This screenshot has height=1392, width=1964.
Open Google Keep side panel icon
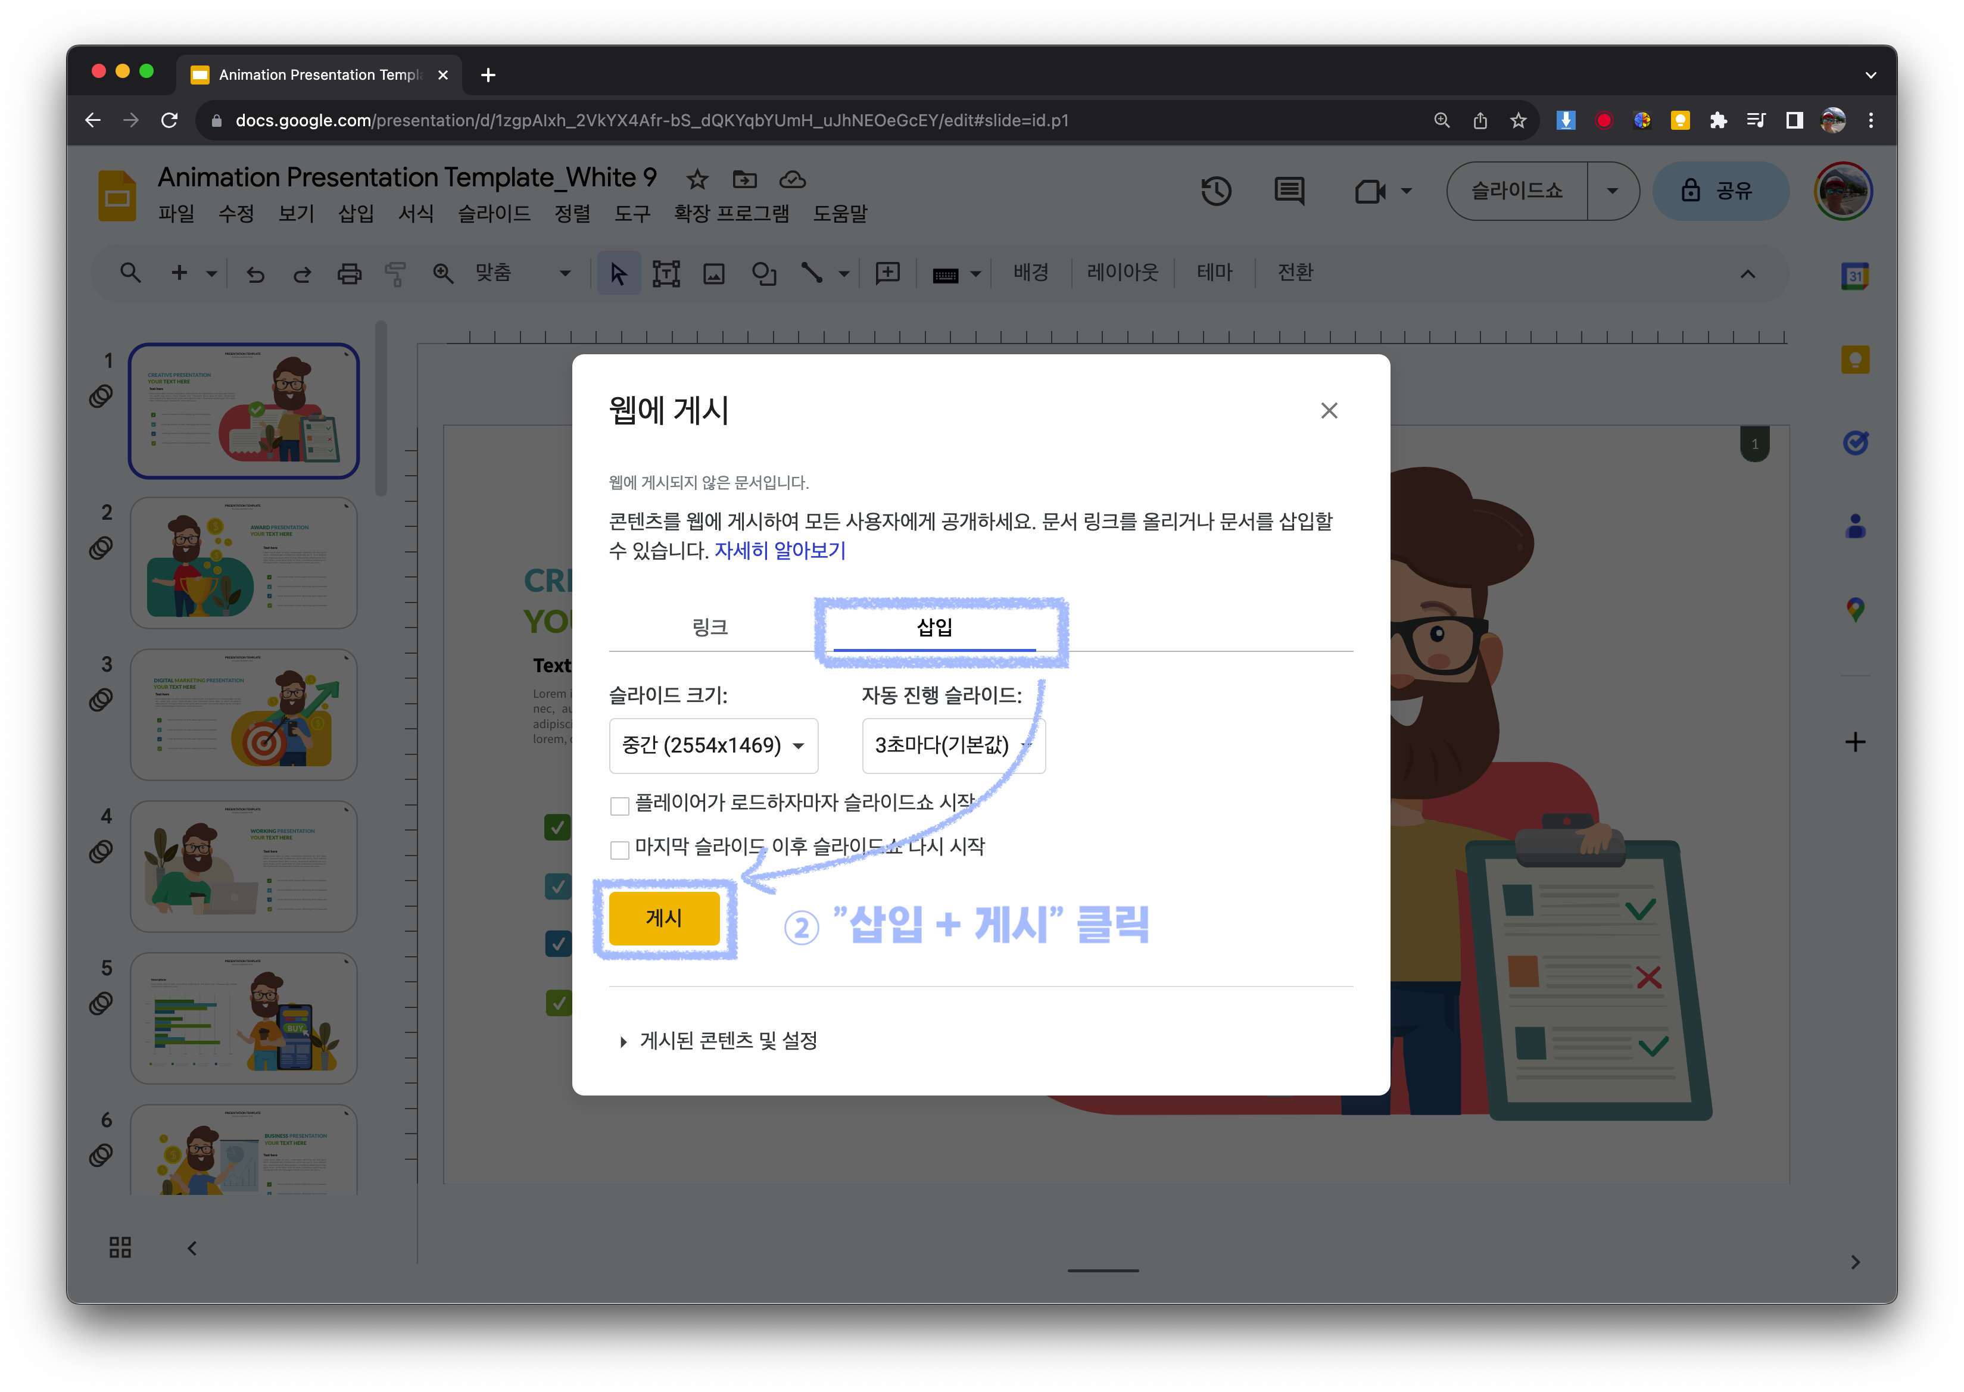pyautogui.click(x=1854, y=359)
